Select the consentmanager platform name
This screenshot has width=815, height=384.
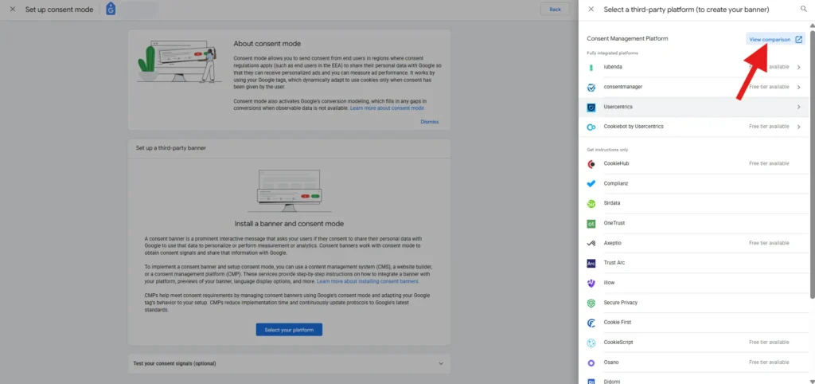point(622,87)
